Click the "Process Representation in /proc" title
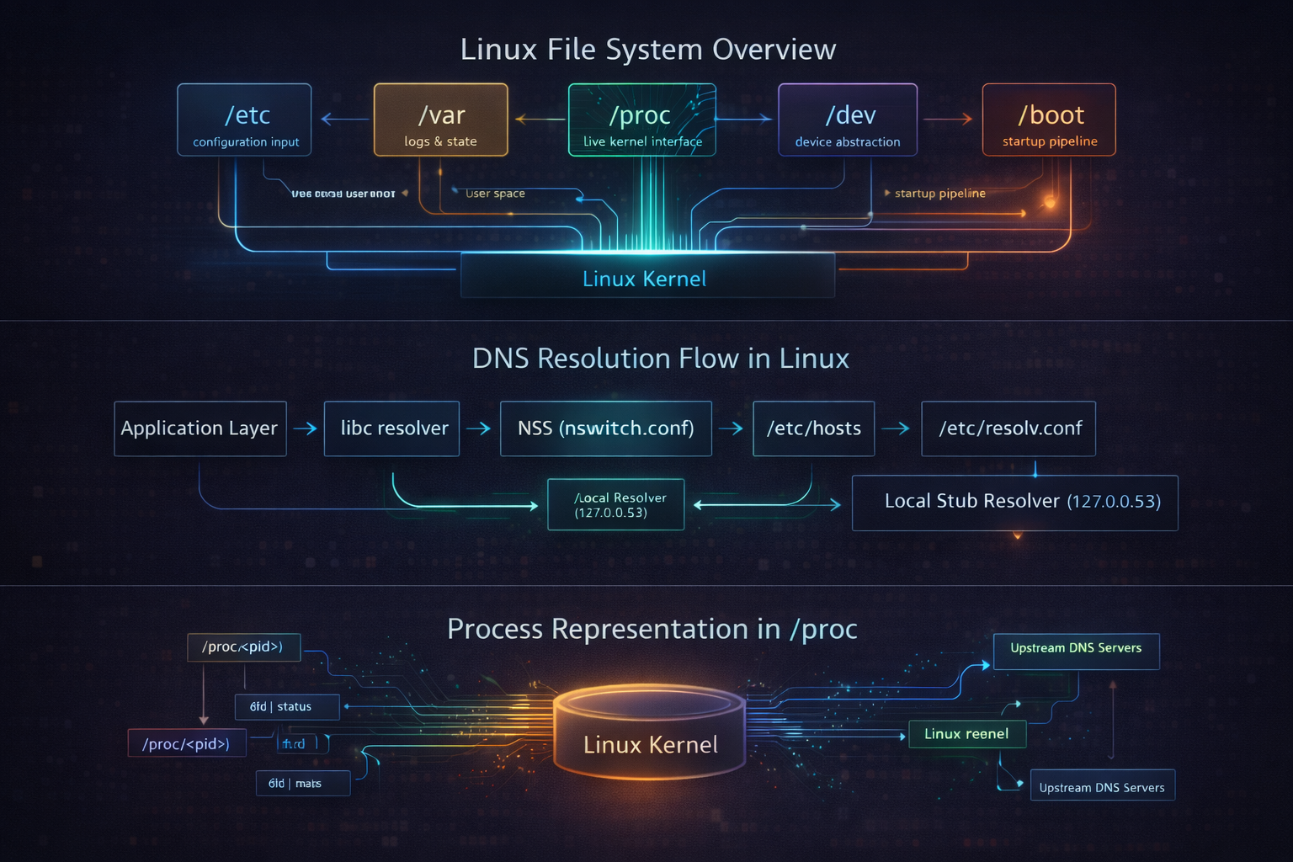The width and height of the screenshot is (1293, 862). point(652,629)
